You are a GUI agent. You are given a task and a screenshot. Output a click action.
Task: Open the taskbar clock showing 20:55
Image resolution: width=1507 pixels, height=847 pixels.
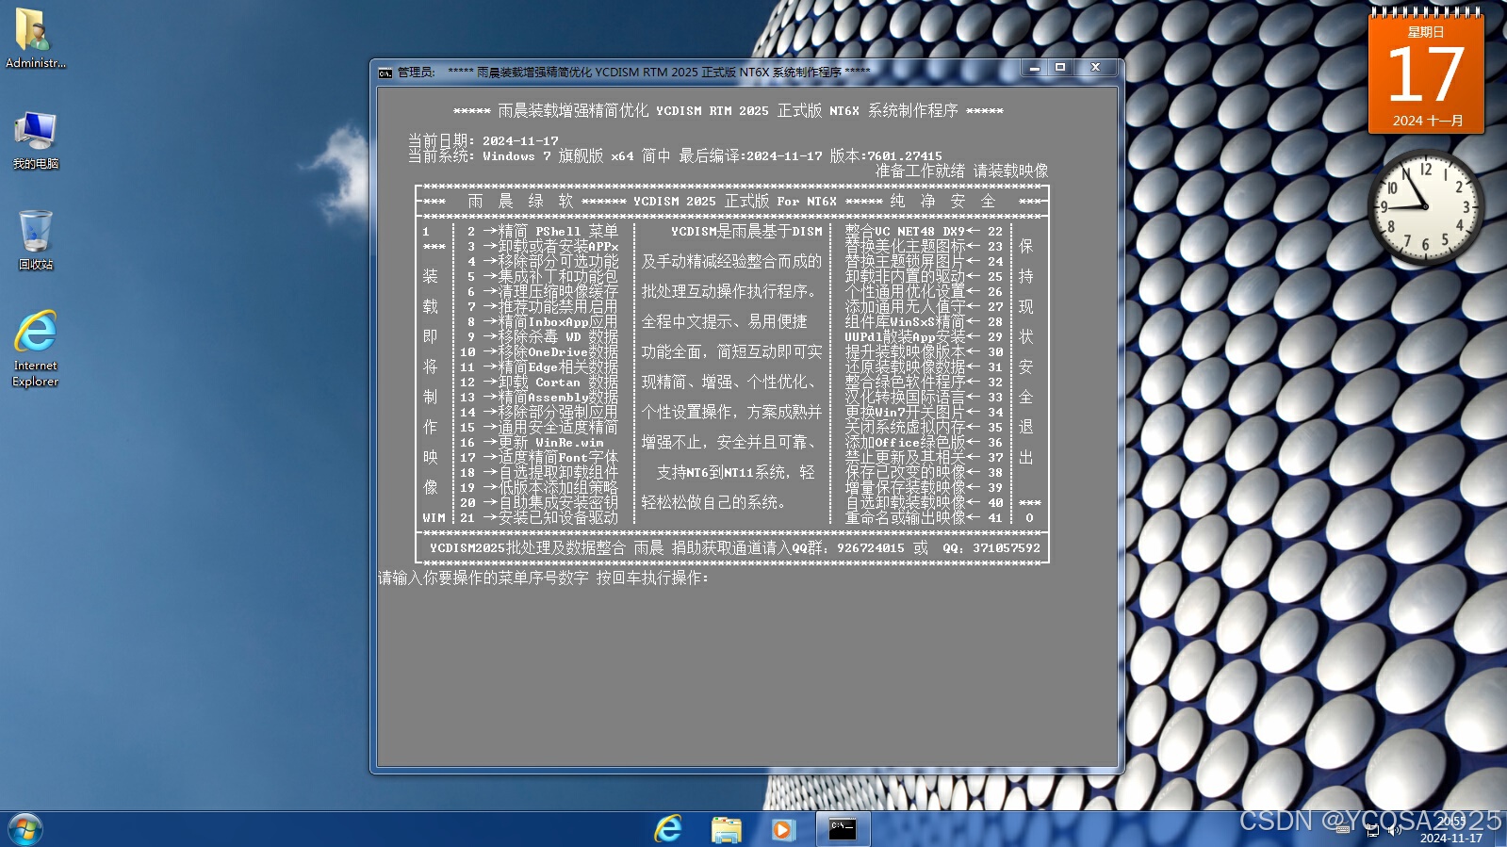click(1451, 830)
